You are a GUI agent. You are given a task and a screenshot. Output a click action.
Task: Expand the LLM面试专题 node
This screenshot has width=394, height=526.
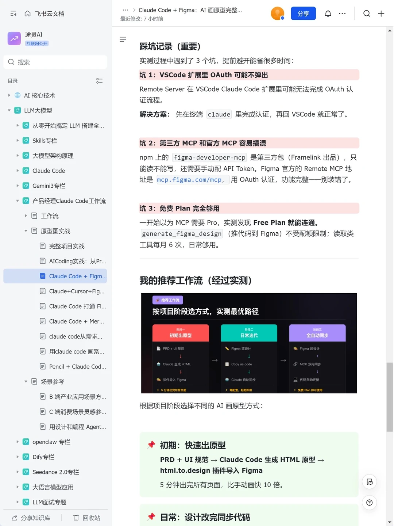click(17, 502)
